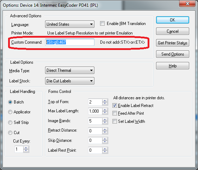This screenshot has width=198, height=170.
Task: Choose the Self Strip radio button
Action: click(x=10, y=122)
